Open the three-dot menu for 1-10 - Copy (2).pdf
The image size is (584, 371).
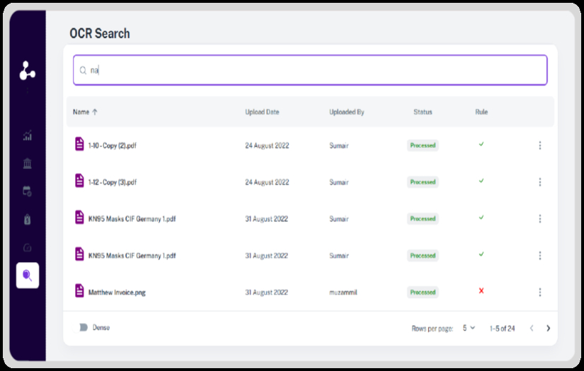coord(540,146)
